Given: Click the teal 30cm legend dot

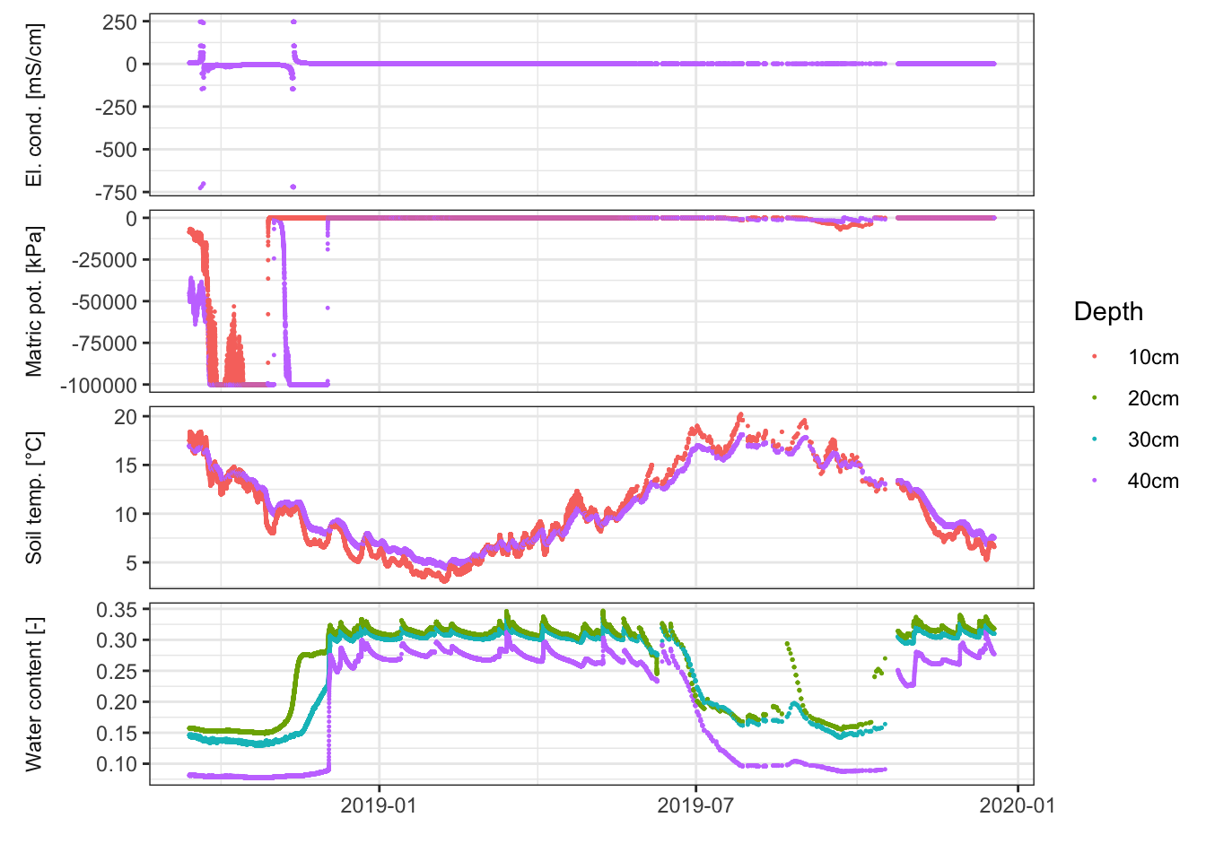Looking at the screenshot, I should coord(1095,439).
